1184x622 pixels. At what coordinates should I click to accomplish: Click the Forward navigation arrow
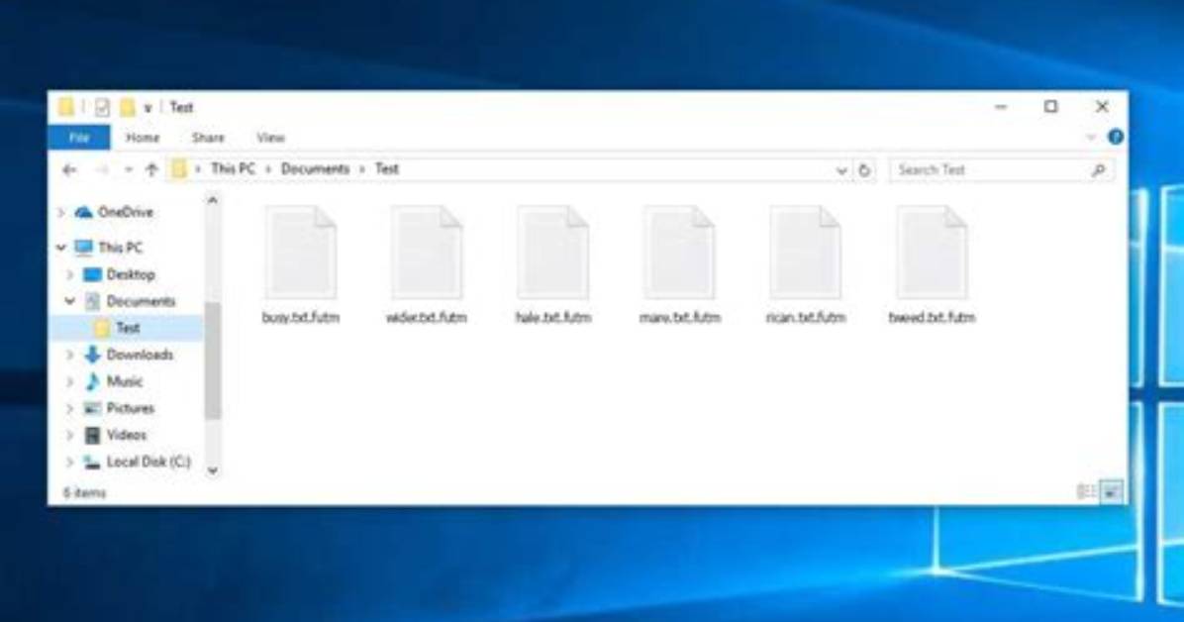tap(101, 170)
